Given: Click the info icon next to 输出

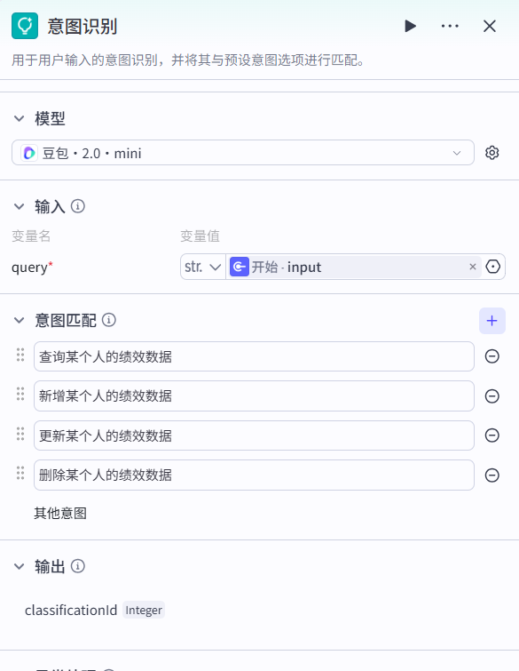Looking at the screenshot, I should (78, 566).
